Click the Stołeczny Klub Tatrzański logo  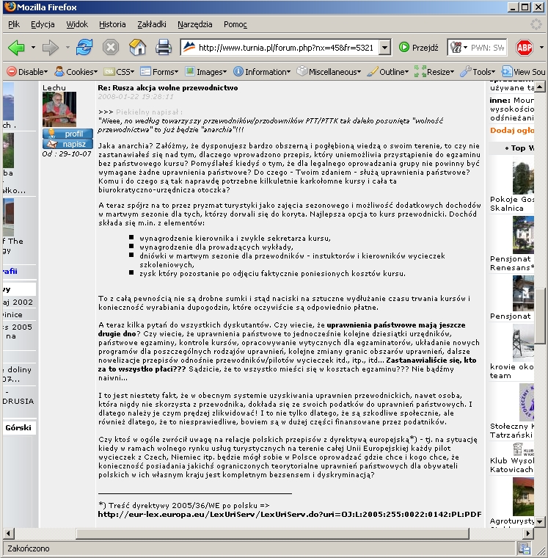pyautogui.click(x=526, y=402)
